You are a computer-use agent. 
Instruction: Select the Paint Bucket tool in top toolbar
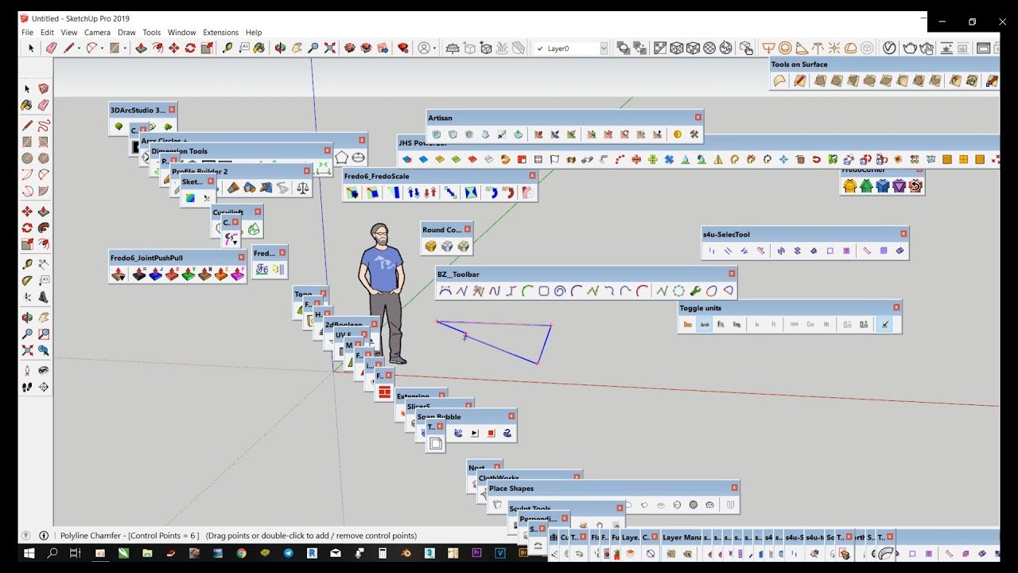point(258,49)
